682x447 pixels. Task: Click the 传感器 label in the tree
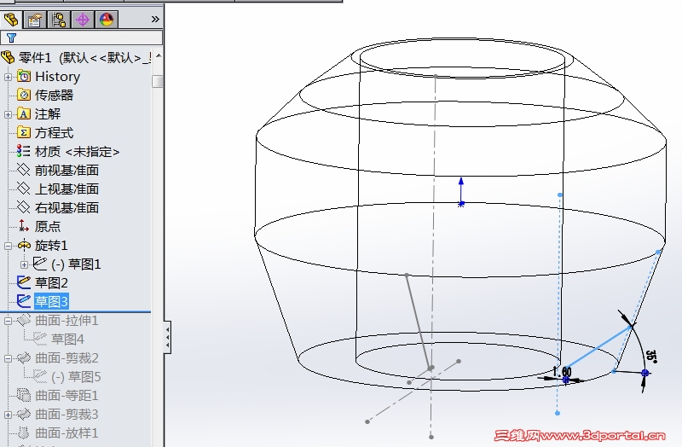click(x=54, y=95)
